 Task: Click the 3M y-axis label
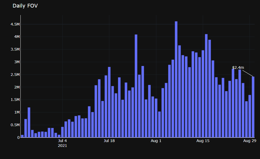pos(17,62)
